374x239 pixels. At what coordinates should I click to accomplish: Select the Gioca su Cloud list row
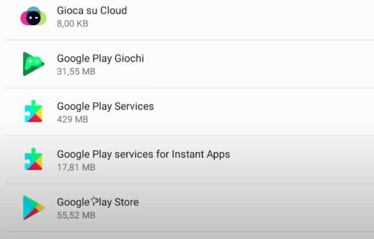click(189, 20)
